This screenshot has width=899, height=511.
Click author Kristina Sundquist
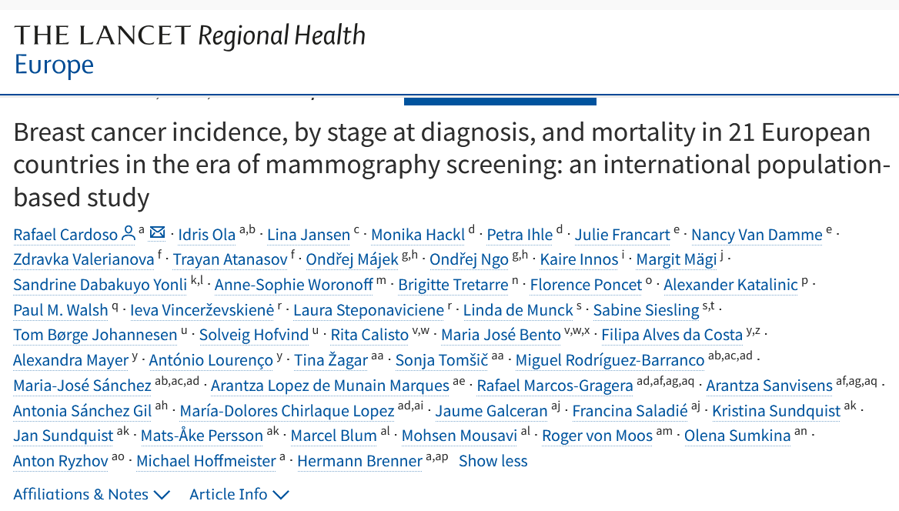tap(776, 411)
